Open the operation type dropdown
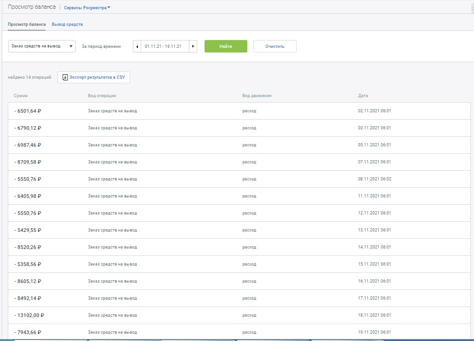The image size is (474, 341). tap(42, 46)
